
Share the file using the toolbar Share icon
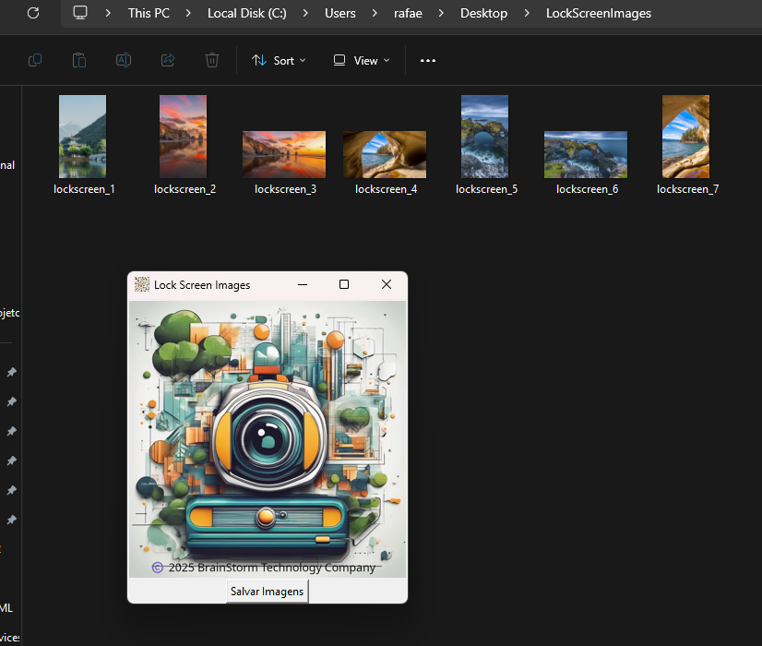click(x=168, y=60)
